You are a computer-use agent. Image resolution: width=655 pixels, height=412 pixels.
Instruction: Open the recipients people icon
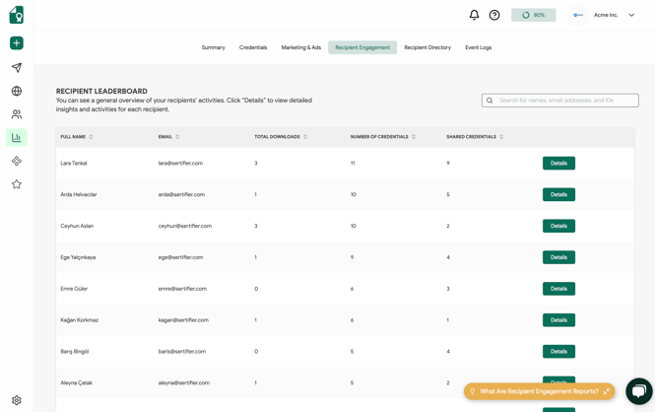click(x=17, y=114)
